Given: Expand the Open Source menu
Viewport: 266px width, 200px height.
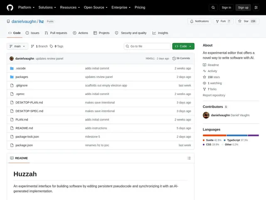Looking at the screenshot, I should [96, 7].
